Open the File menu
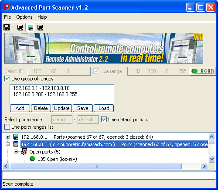 click(x=7, y=17)
